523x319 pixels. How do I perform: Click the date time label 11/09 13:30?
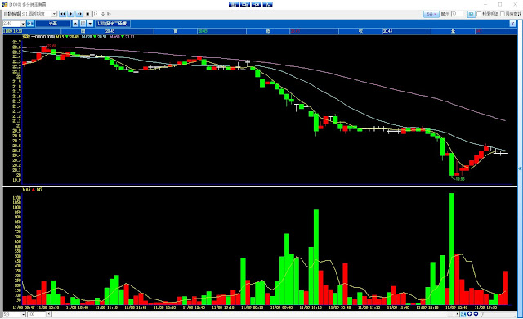tap(13, 31)
